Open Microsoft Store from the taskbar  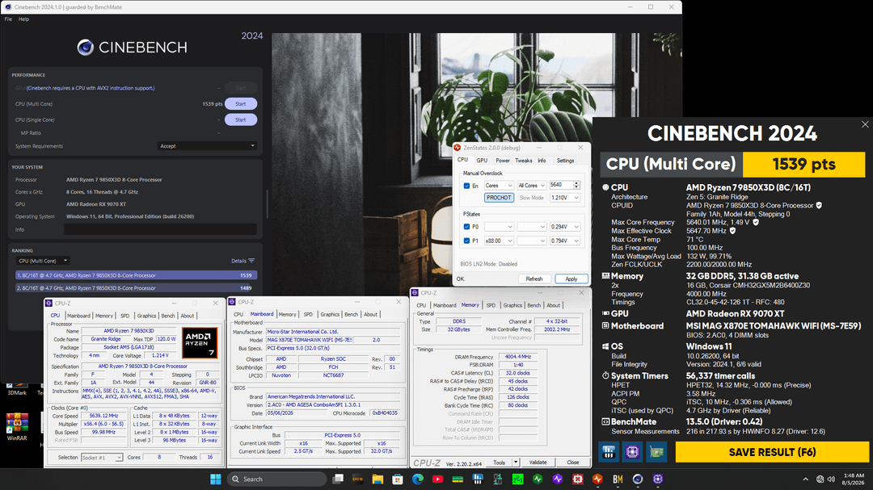point(398,479)
